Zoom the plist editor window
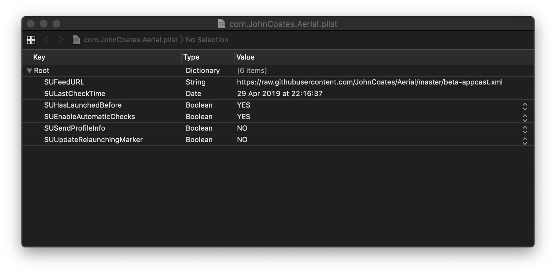 pyautogui.click(x=56, y=24)
